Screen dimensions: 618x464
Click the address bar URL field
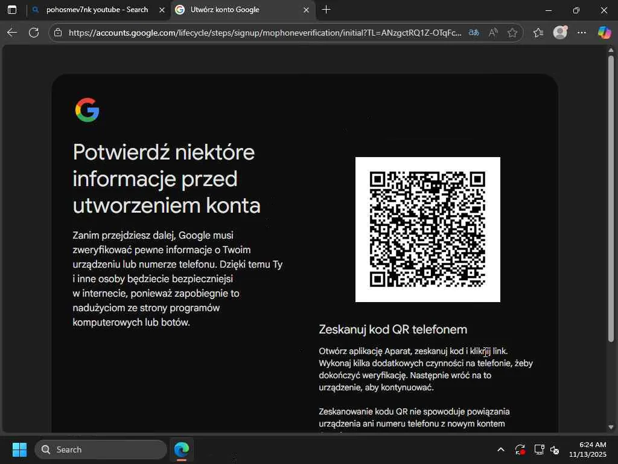click(x=265, y=33)
